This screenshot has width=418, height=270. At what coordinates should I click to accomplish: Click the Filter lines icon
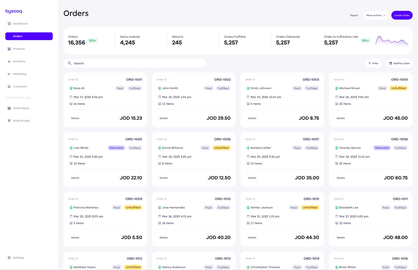coord(369,63)
